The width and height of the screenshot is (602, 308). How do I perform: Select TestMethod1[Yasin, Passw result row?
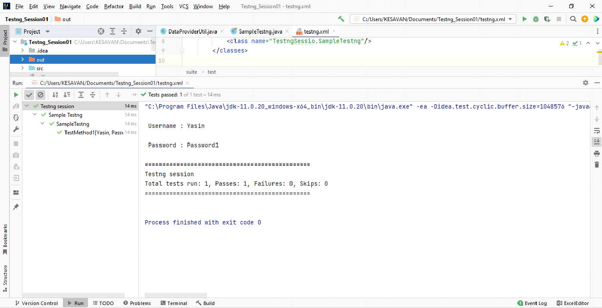[x=81, y=133]
